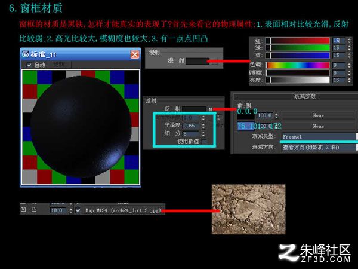The image size is (358, 269).
Task: Toggle the 自动 auto-update checkbox
Action: 29,65
